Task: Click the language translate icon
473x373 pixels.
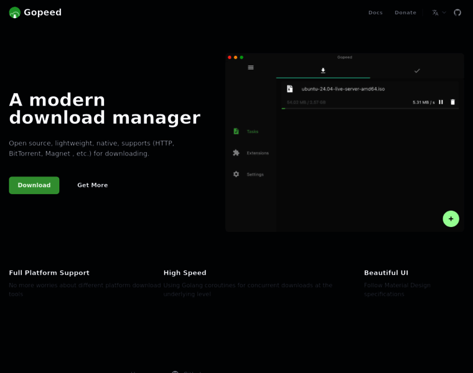Action: coord(435,12)
